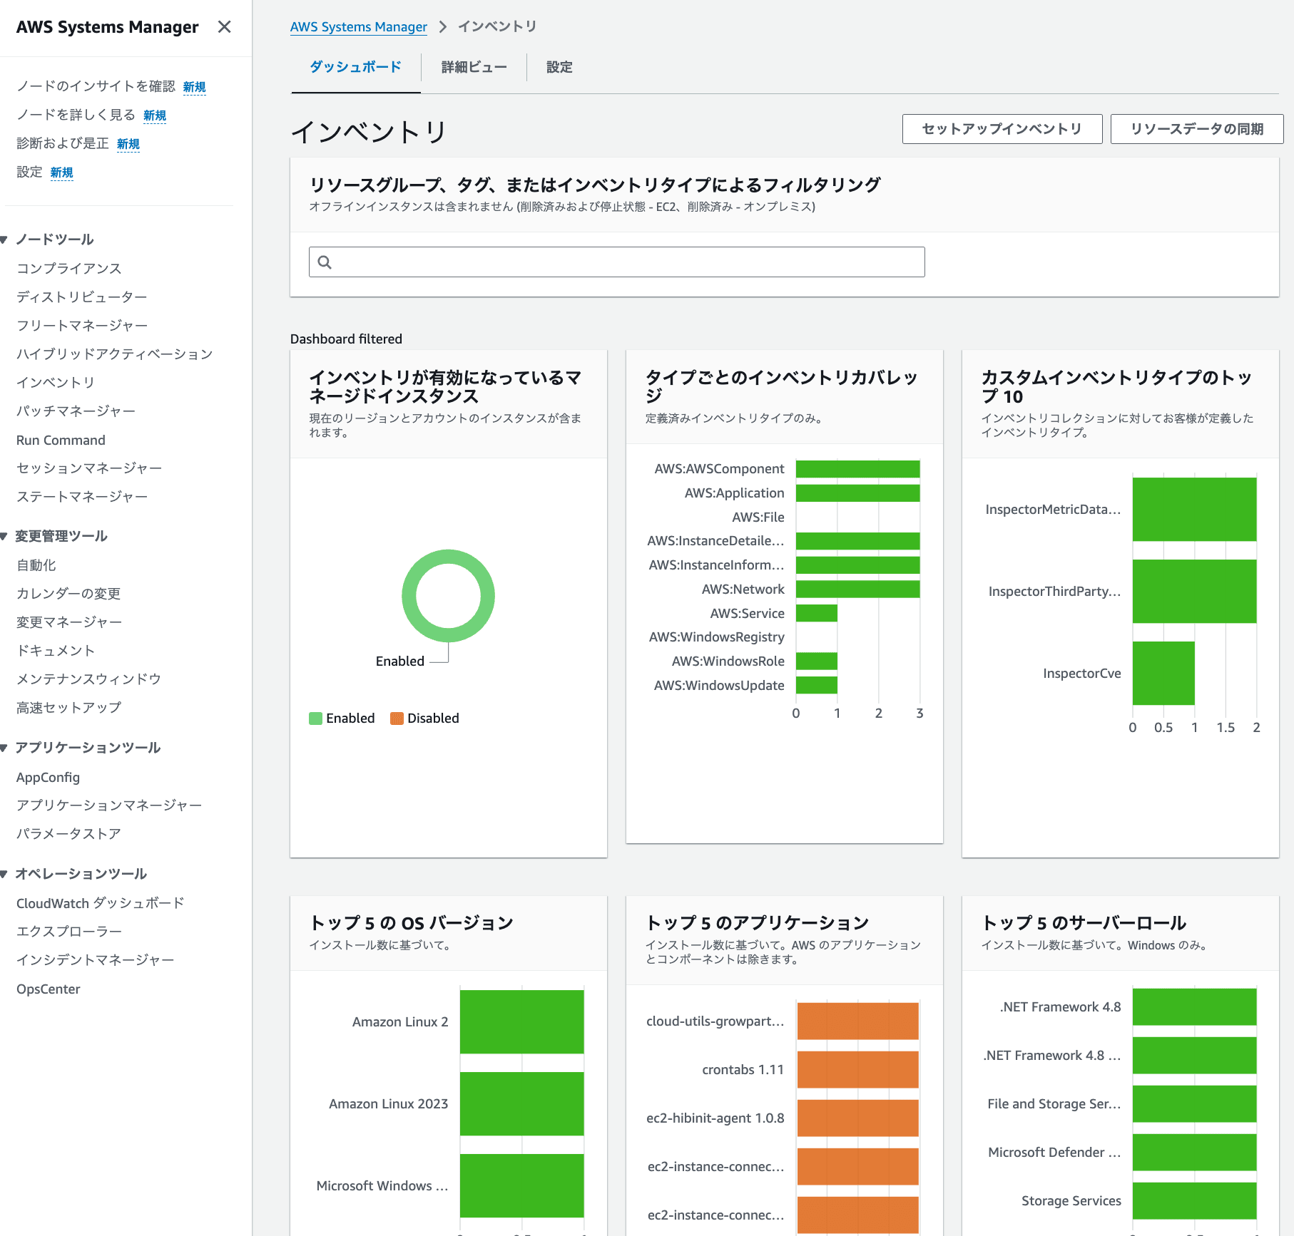
Task: Open ハイブリッドアクティベーション
Action: pos(115,354)
